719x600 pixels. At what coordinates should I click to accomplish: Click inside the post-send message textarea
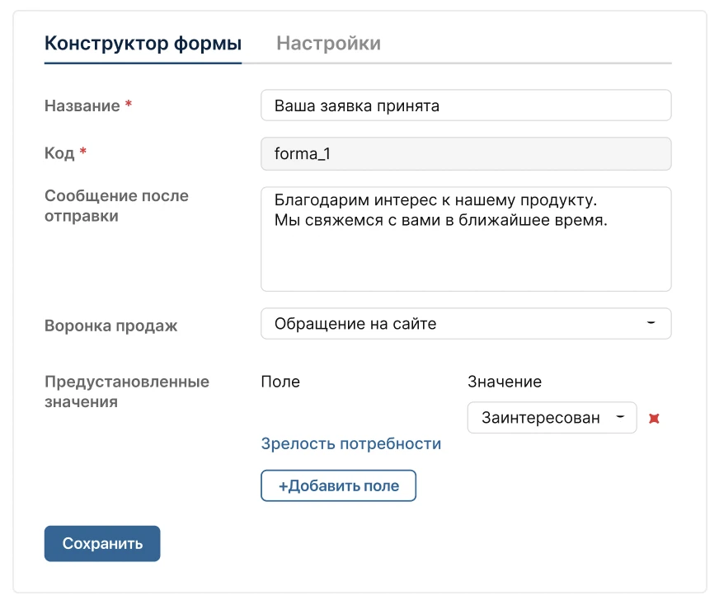[x=466, y=239]
